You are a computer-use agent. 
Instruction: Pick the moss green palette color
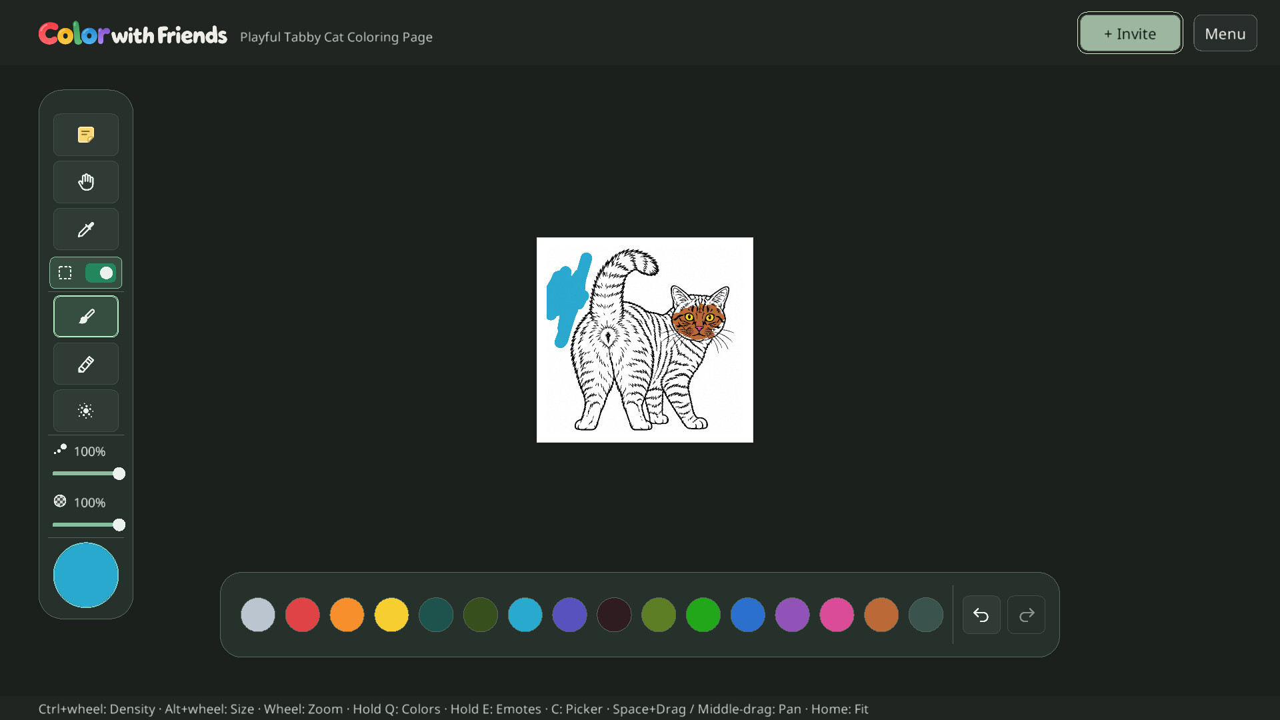(x=659, y=615)
